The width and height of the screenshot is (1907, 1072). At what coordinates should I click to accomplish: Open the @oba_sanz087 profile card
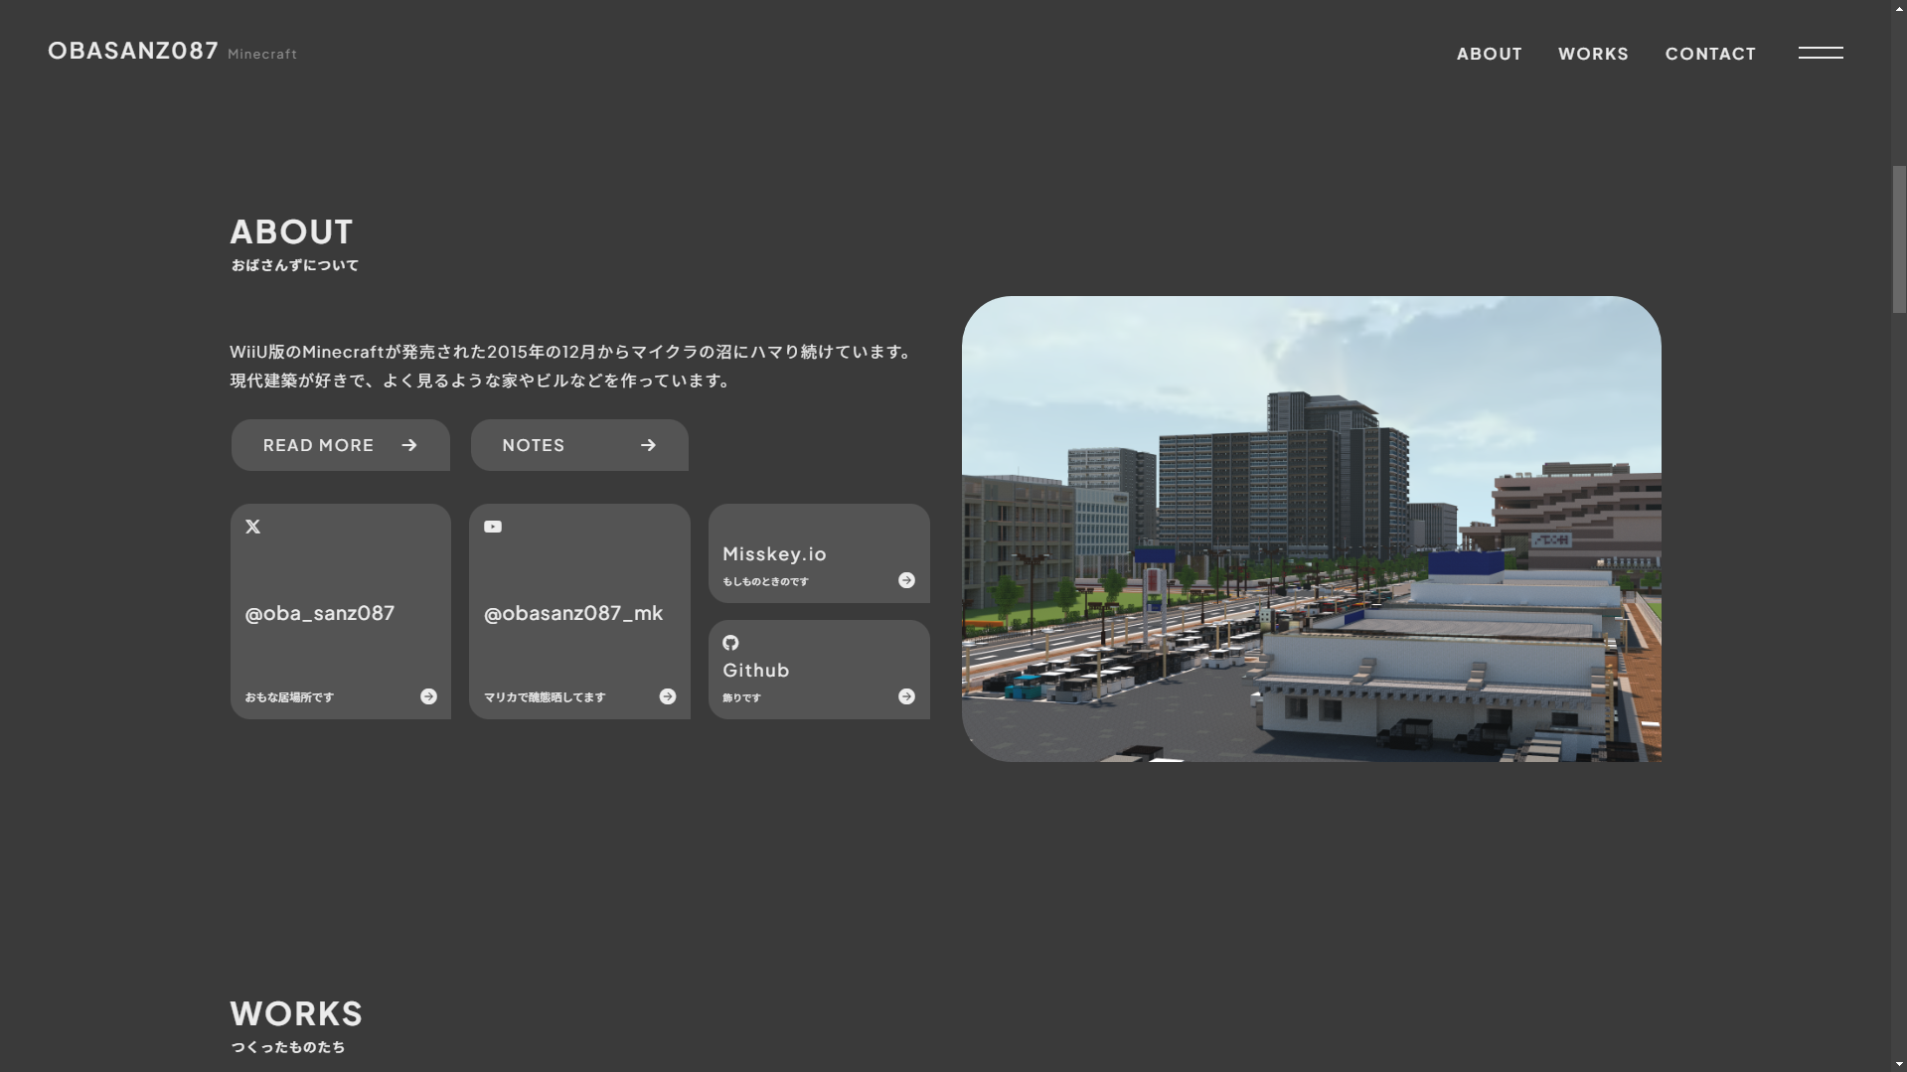click(x=340, y=612)
